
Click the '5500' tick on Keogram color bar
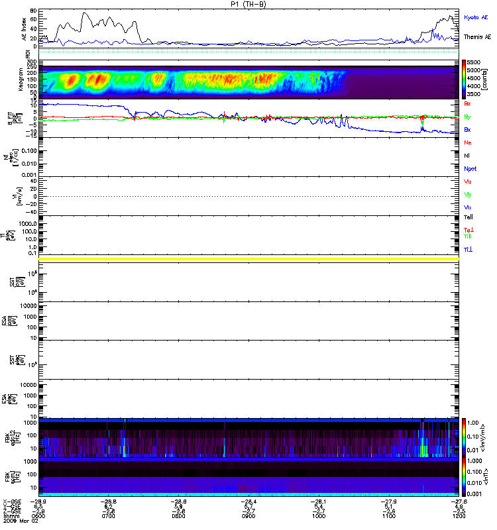click(x=474, y=62)
